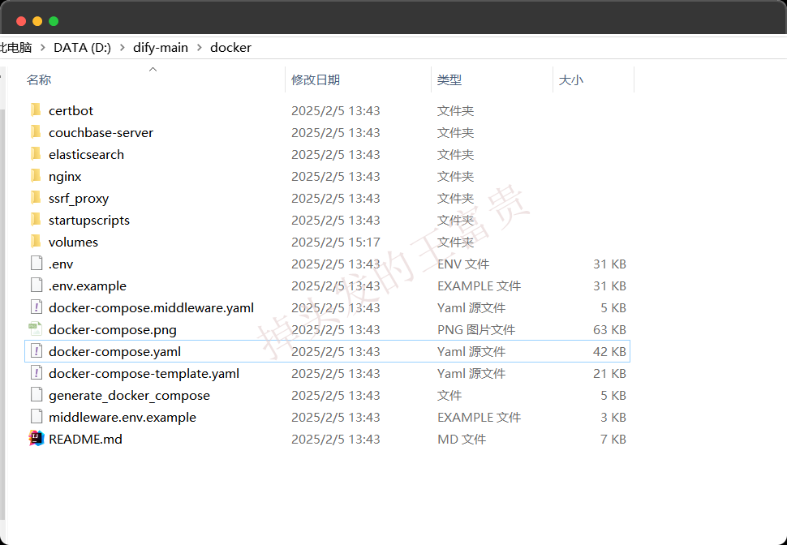Image resolution: width=787 pixels, height=545 pixels.
Task: Click the nginx folder icon
Action: click(x=36, y=176)
